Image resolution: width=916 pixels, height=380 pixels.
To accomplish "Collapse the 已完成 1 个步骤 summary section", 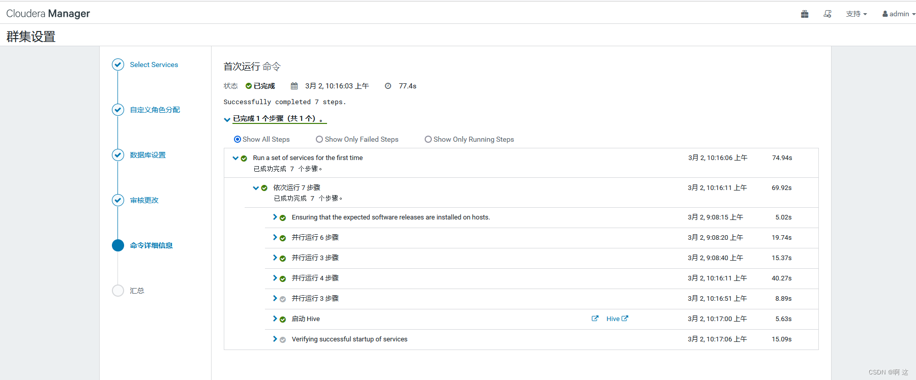I will click(x=227, y=119).
